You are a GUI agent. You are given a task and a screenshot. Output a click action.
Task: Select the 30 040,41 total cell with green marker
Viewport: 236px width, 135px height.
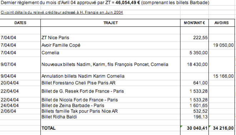click(x=194, y=128)
